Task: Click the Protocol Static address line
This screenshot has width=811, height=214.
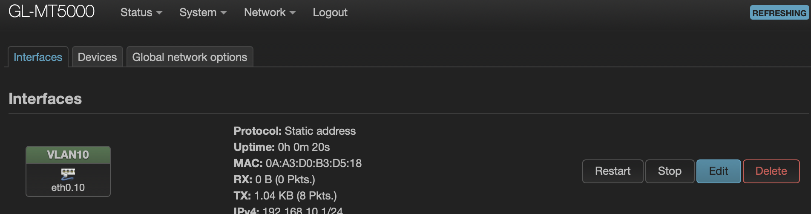Action: pyautogui.click(x=295, y=131)
